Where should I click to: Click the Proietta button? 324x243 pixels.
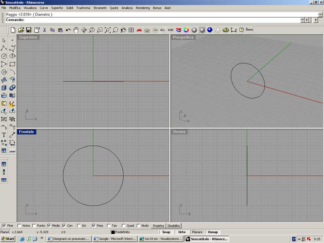click(x=158, y=226)
